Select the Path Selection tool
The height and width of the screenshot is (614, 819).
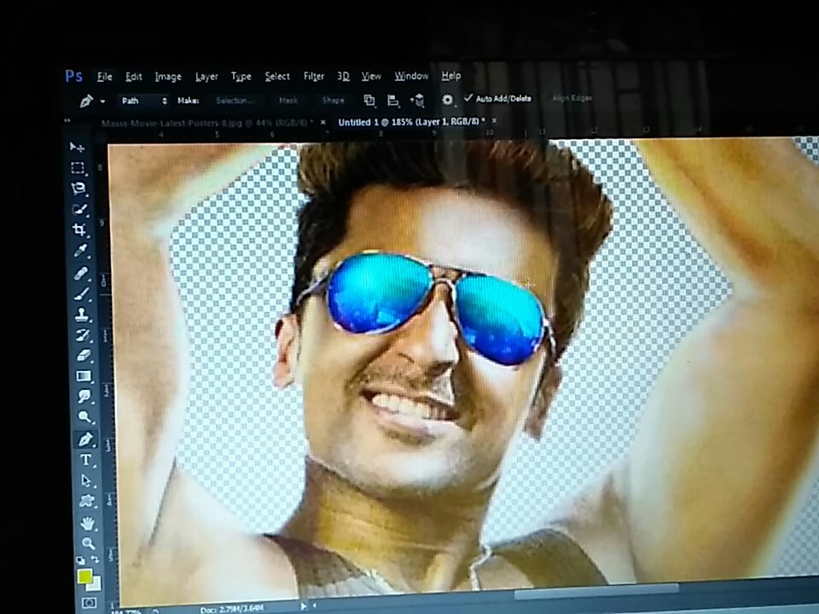click(86, 481)
